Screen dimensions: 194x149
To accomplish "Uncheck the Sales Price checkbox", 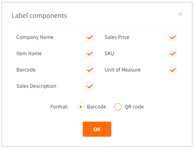I will (x=173, y=37).
